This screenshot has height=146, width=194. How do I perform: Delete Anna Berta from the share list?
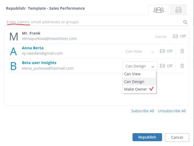click(182, 51)
